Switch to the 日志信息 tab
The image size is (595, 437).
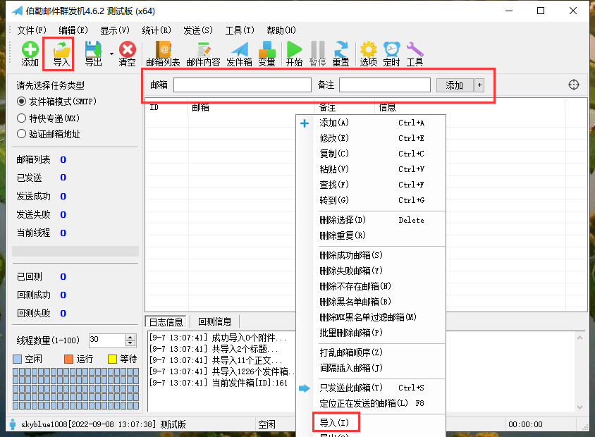166,322
